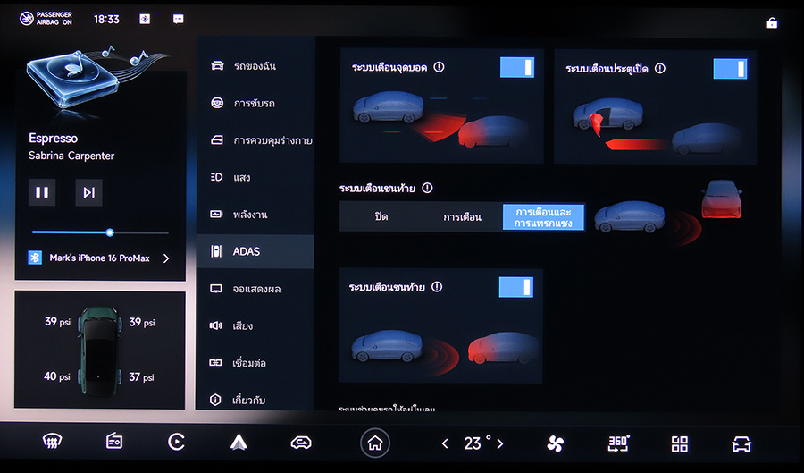Expand Mark's iPhone 16 ProMax device chevron
This screenshot has width=804, height=473.
pyautogui.click(x=165, y=258)
